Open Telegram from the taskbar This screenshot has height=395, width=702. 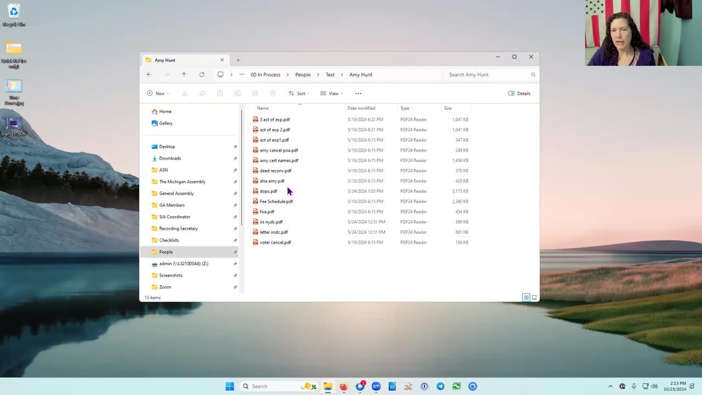click(x=440, y=386)
